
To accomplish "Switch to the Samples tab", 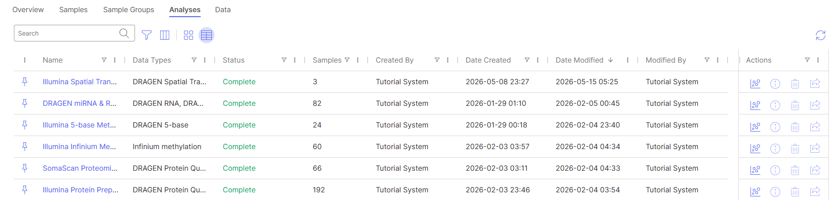I will coord(73,9).
